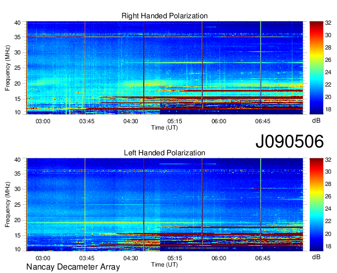Click "Frequency (MHz)" axis label of Right Handed plot

click(x=7, y=68)
